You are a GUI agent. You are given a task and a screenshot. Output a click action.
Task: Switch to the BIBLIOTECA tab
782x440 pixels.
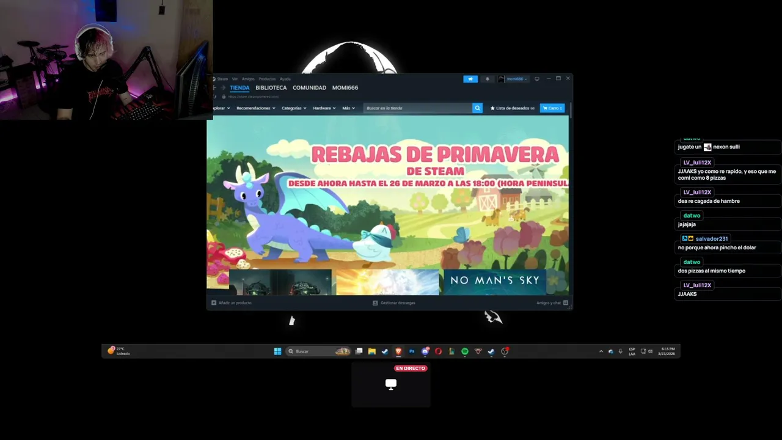[271, 87]
